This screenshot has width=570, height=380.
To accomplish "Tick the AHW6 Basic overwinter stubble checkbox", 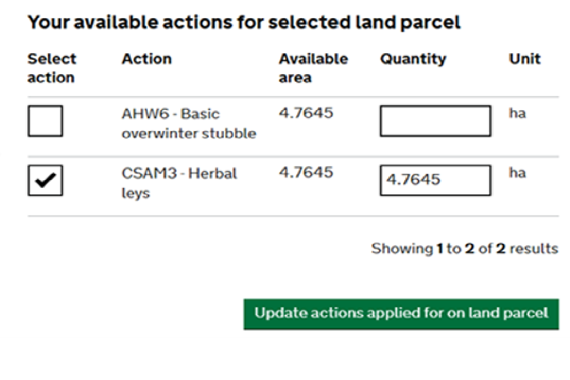I will point(45,121).
